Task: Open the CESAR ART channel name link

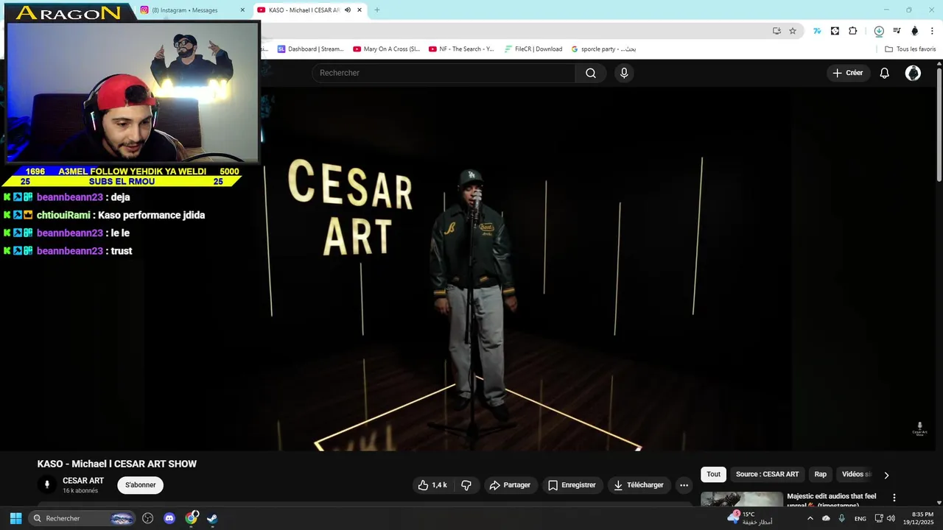Action: pyautogui.click(x=83, y=481)
